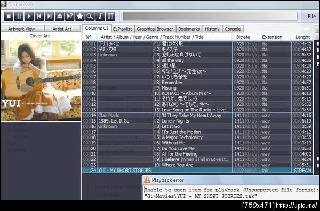Open the magnifier search icon

point(90,17)
